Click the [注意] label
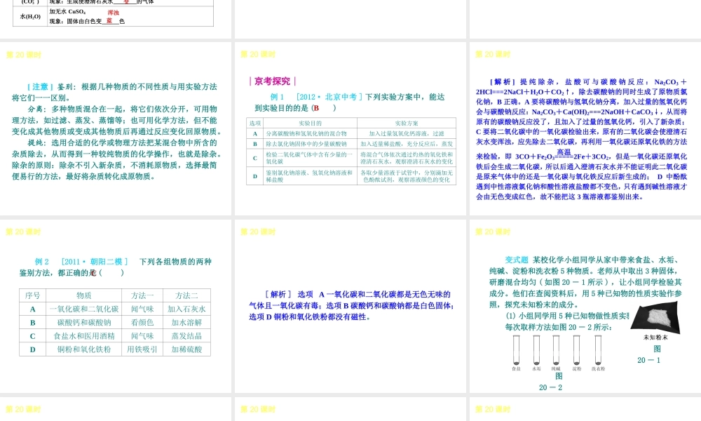 (40, 87)
